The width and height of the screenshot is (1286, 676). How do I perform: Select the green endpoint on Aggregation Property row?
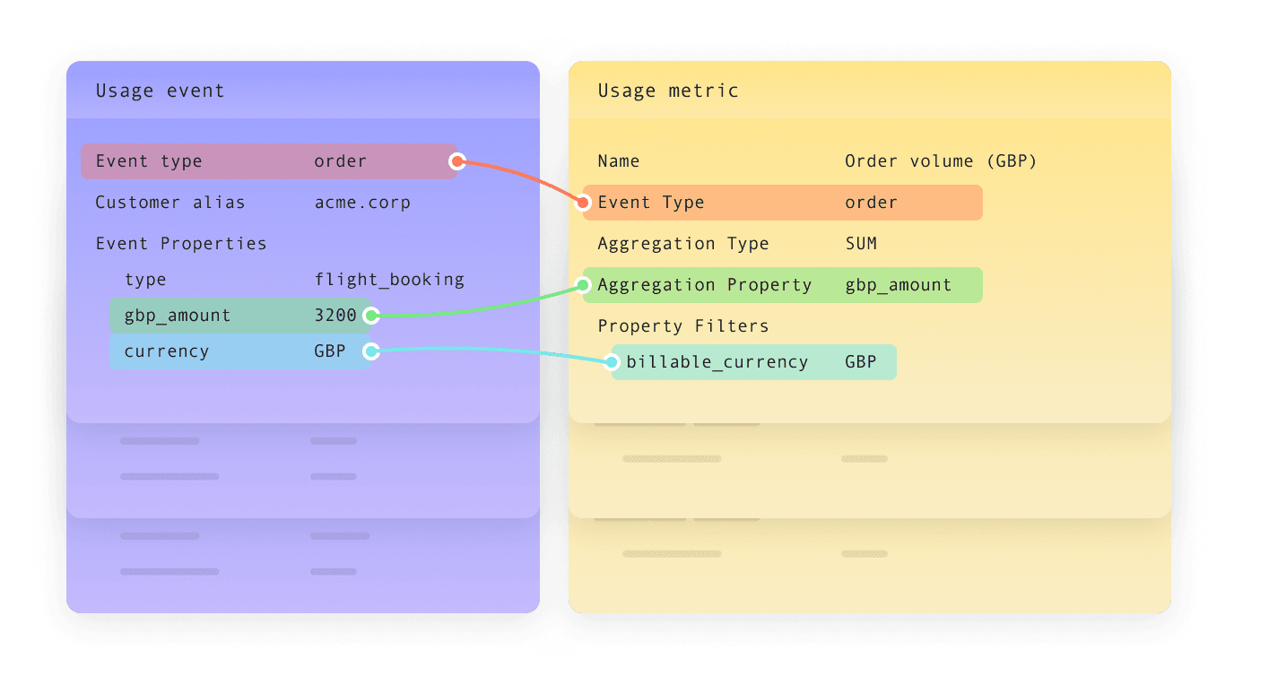(585, 284)
